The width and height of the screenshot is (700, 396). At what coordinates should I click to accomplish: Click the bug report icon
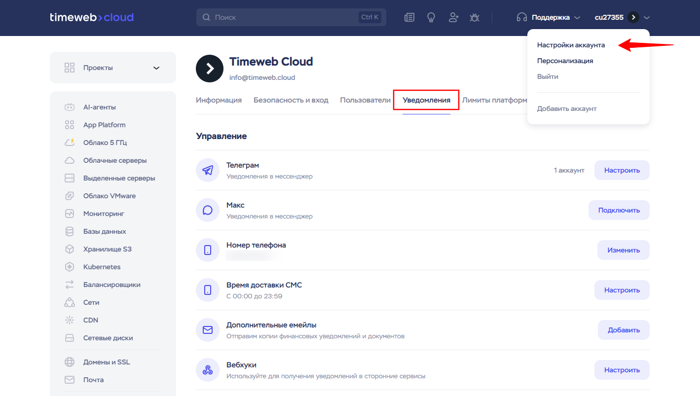click(475, 17)
